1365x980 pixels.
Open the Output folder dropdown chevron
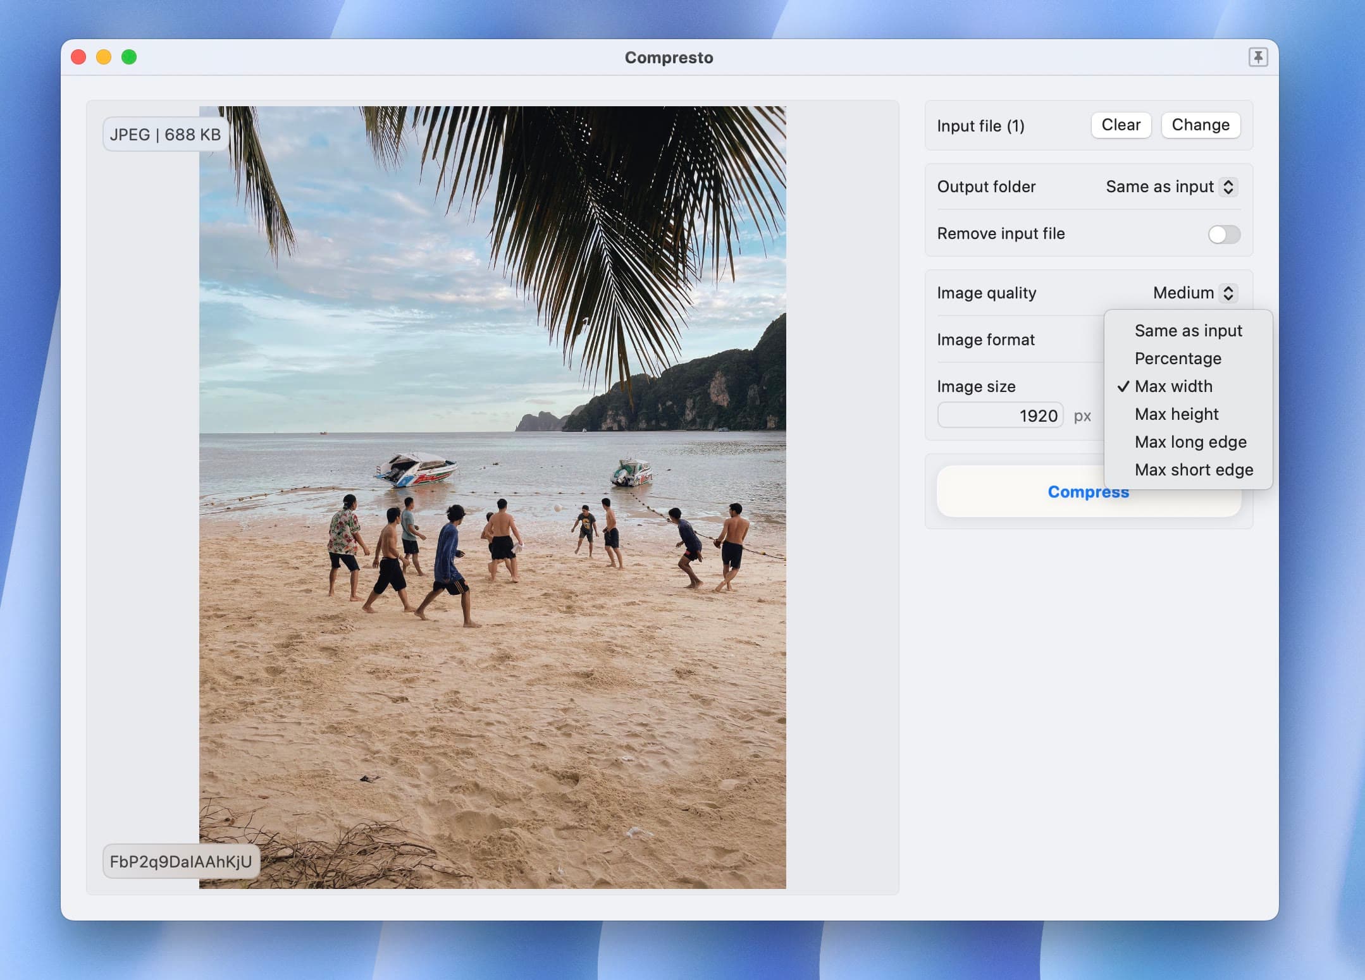tap(1228, 187)
